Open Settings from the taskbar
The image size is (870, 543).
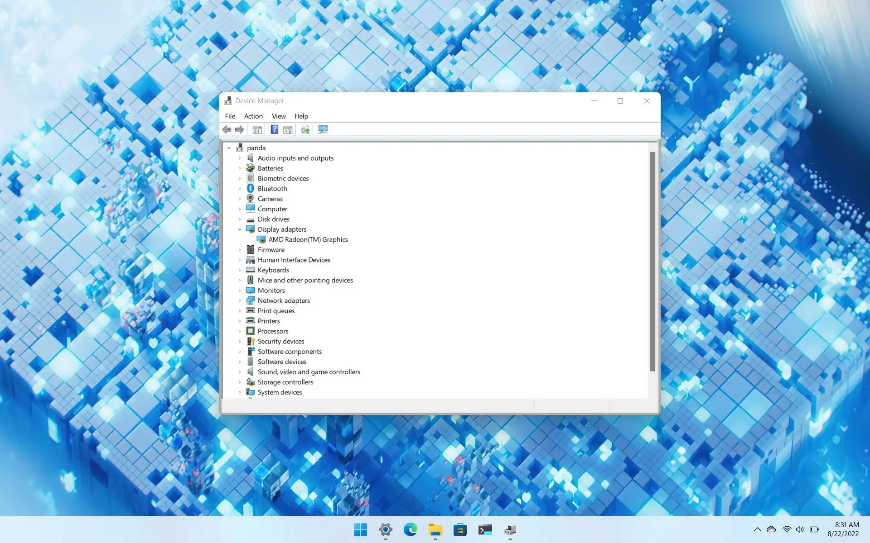(385, 529)
